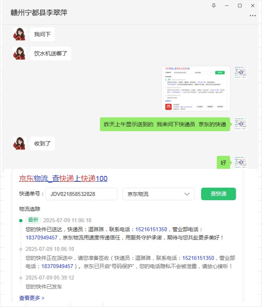Open the sent tracking screenshot thumbnail

(x=196, y=88)
